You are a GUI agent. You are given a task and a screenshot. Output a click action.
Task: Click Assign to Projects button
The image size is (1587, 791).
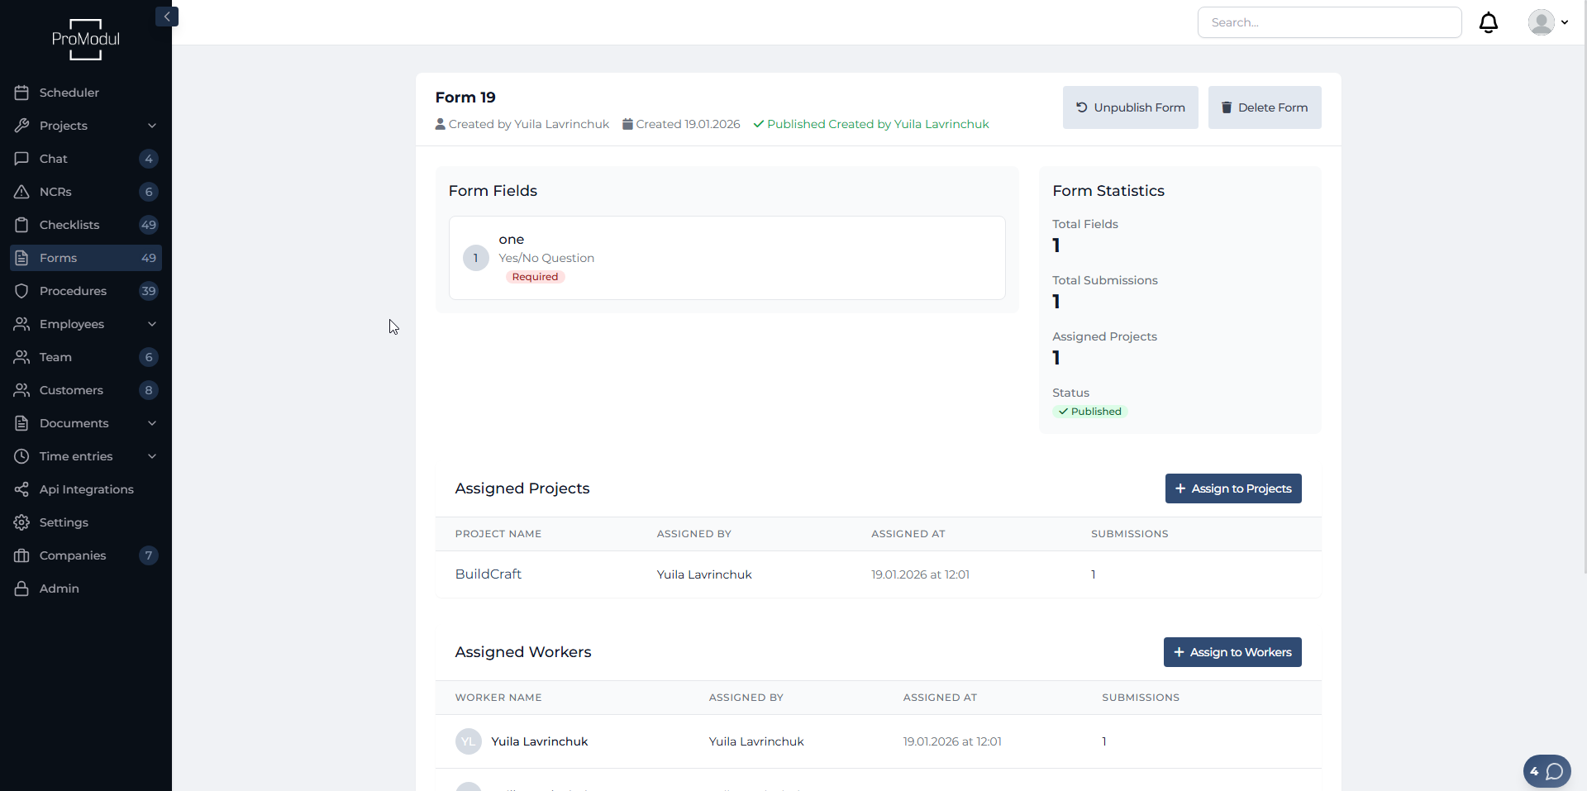(x=1232, y=488)
